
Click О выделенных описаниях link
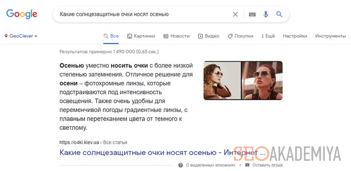[211, 165]
